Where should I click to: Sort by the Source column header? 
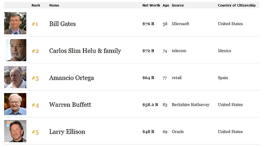[178, 6]
